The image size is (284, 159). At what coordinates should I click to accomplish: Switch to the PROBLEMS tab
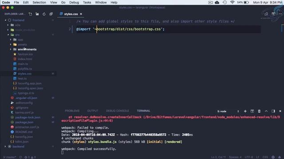pos(72,111)
